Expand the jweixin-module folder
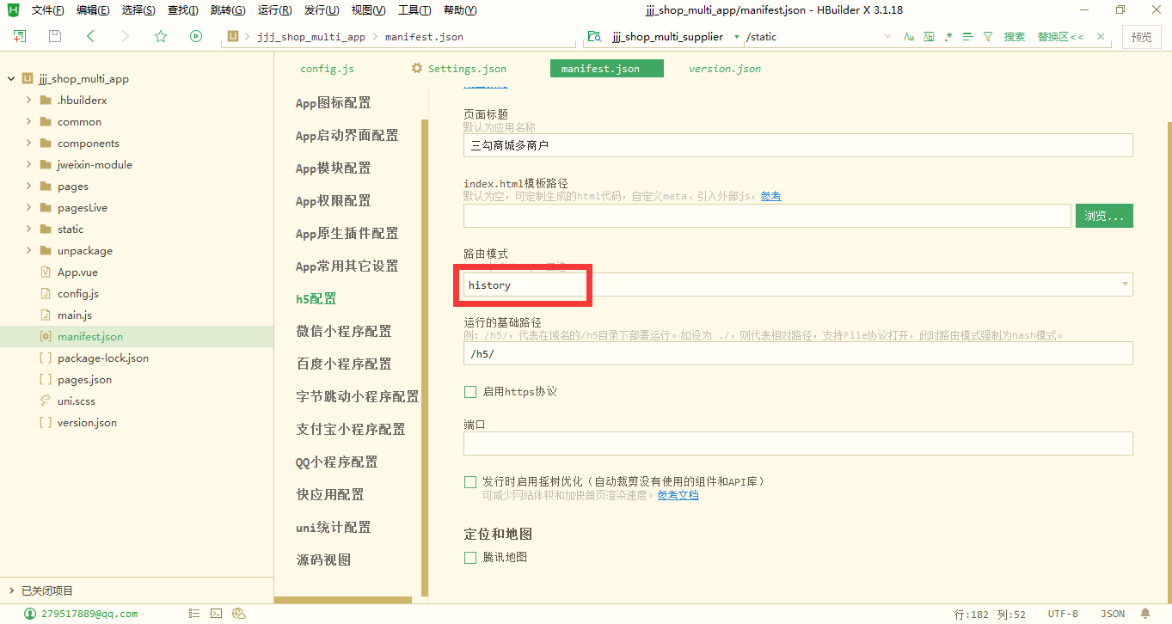The width and height of the screenshot is (1172, 624). point(28,165)
